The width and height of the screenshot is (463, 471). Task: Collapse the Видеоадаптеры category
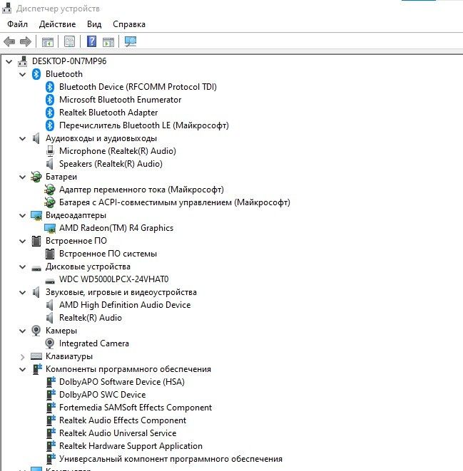point(23,215)
